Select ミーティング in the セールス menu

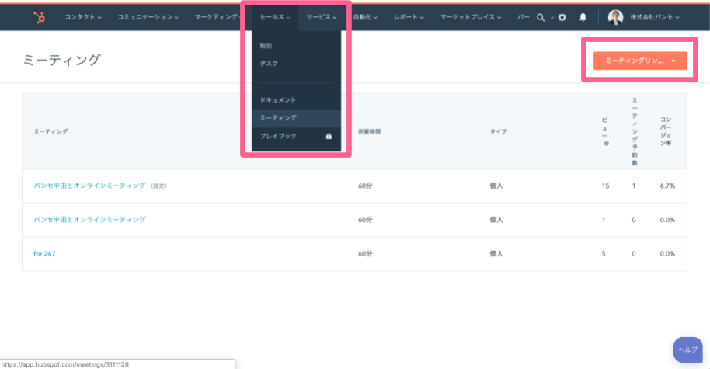coord(278,118)
